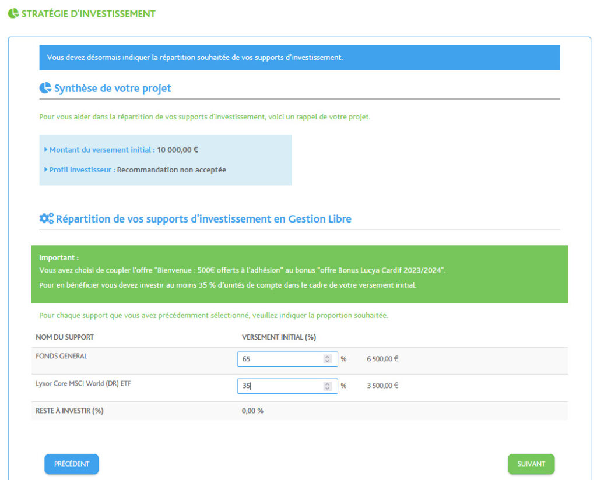Click the arrow bullet before Montant du versement initial
The image size is (597, 480).
[x=45, y=150]
